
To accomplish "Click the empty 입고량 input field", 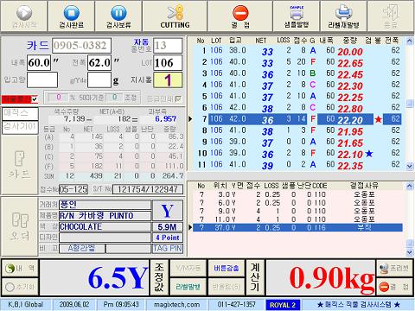I will (x=42, y=79).
